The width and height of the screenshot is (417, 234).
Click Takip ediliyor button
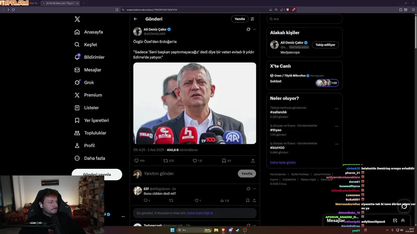[x=325, y=45]
